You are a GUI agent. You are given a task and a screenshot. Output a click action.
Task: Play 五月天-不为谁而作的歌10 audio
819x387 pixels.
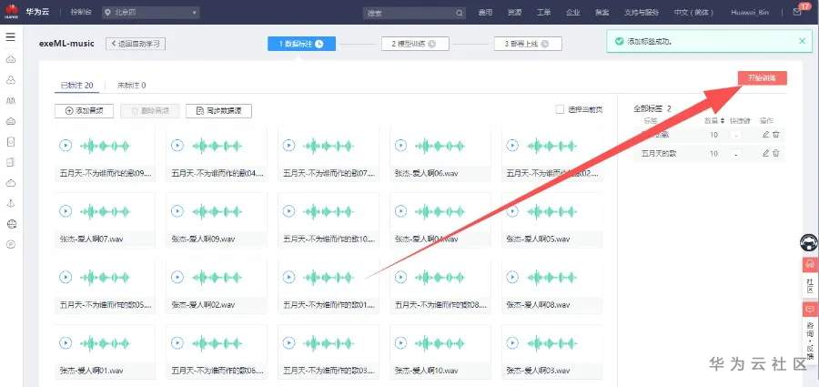click(x=288, y=211)
